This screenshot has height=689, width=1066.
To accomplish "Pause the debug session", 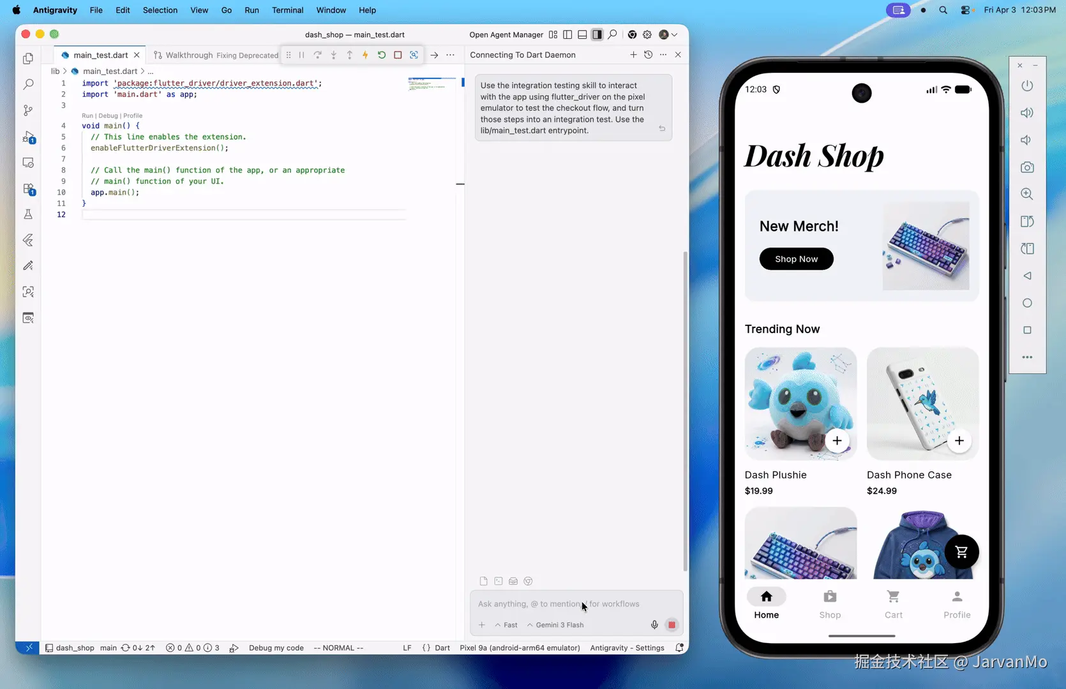I will (302, 55).
